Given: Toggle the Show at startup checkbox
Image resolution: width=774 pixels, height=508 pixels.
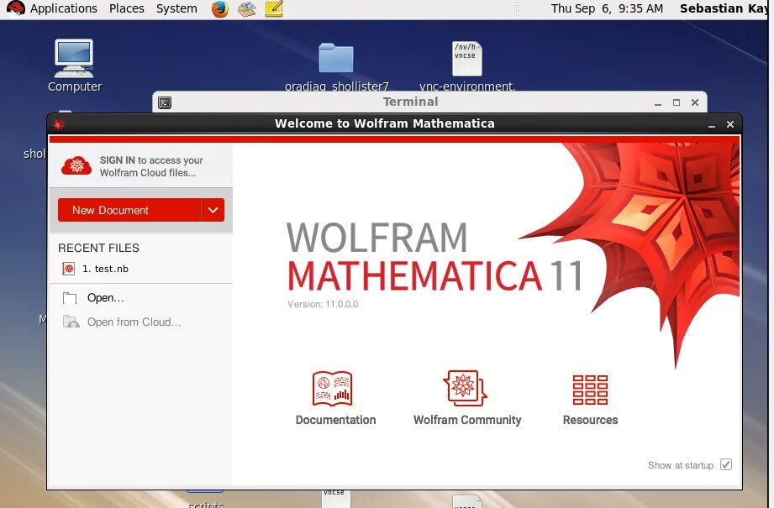Looking at the screenshot, I should tap(725, 464).
